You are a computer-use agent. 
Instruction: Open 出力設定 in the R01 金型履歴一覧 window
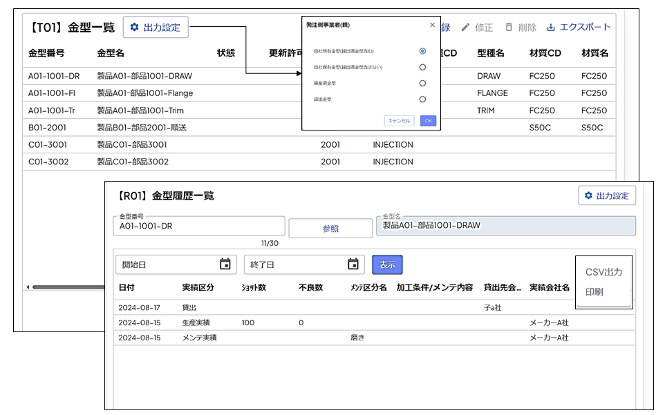(607, 195)
